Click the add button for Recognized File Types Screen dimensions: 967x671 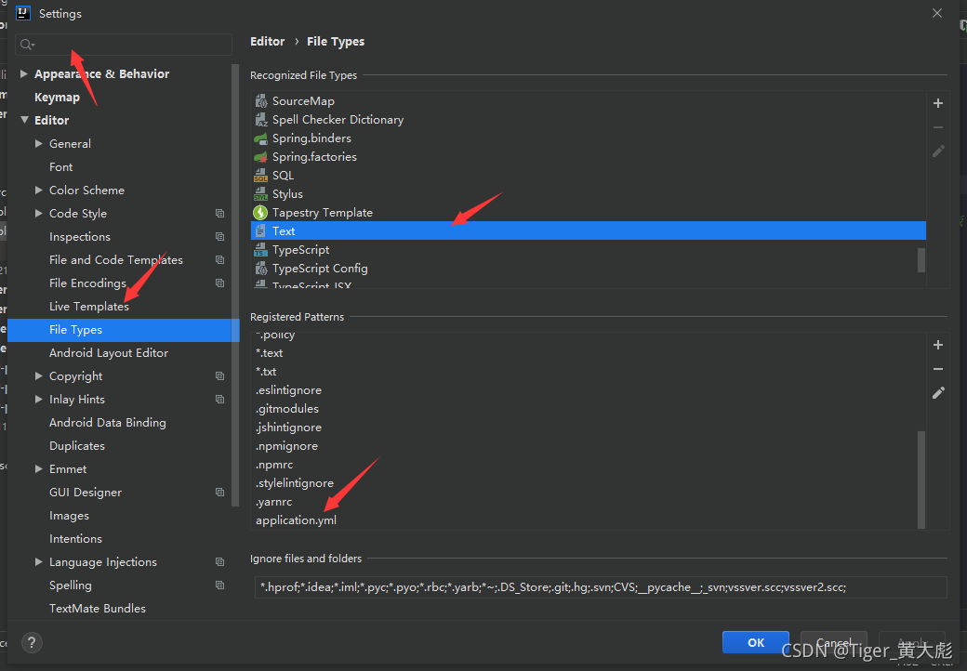(x=938, y=103)
